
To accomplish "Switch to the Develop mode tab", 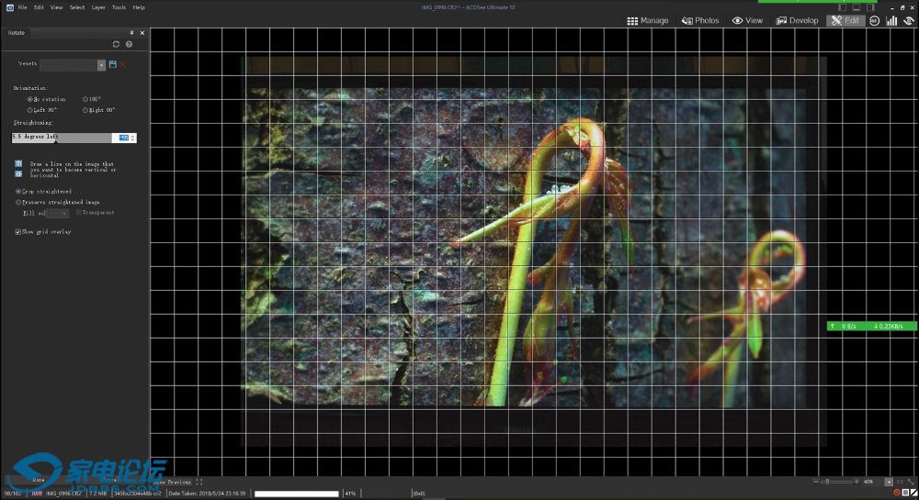I will [x=797, y=20].
